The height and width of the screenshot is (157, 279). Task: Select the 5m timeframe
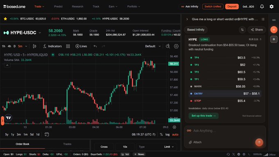[x=20, y=46]
